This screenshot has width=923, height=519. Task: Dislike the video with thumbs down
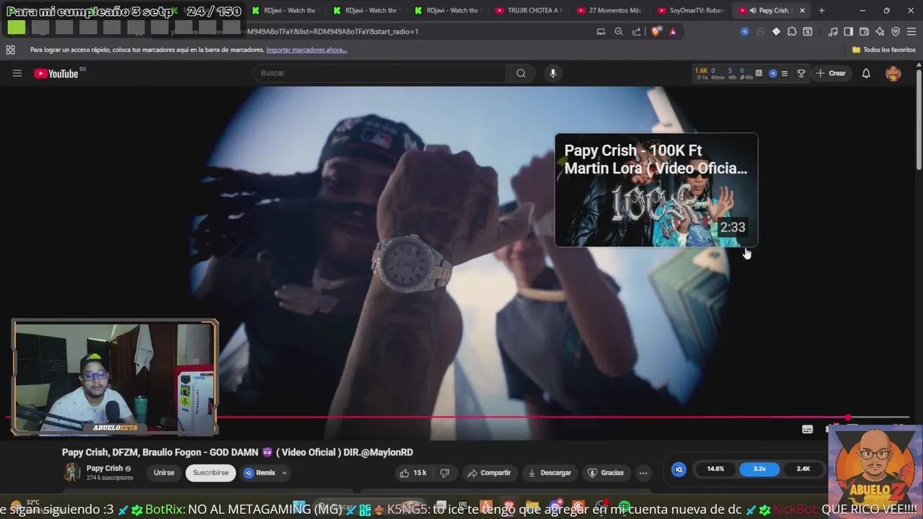click(445, 473)
